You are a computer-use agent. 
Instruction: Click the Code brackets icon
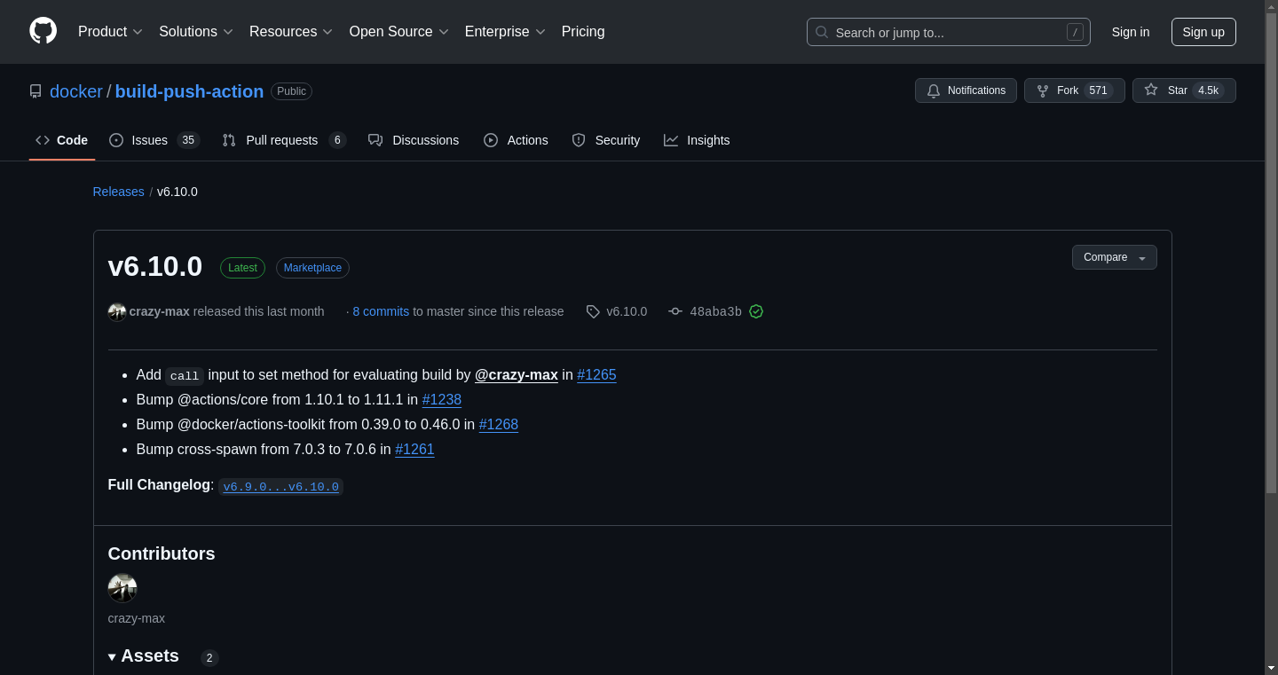pos(43,140)
